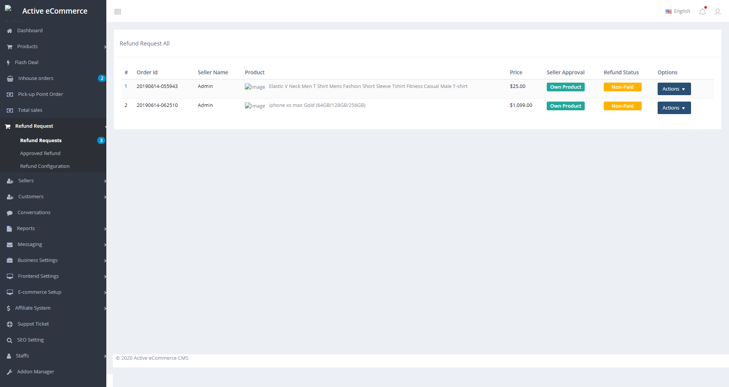Open the English language selector

pos(678,11)
